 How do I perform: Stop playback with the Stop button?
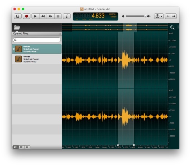coord(58,16)
